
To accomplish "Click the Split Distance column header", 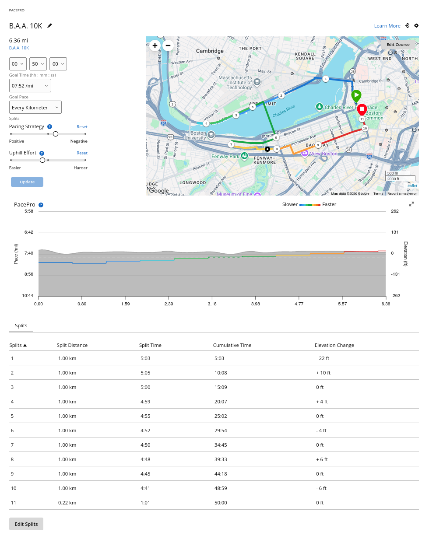I will (x=72, y=345).
